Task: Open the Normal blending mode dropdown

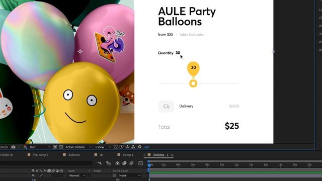Action: [77, 175]
